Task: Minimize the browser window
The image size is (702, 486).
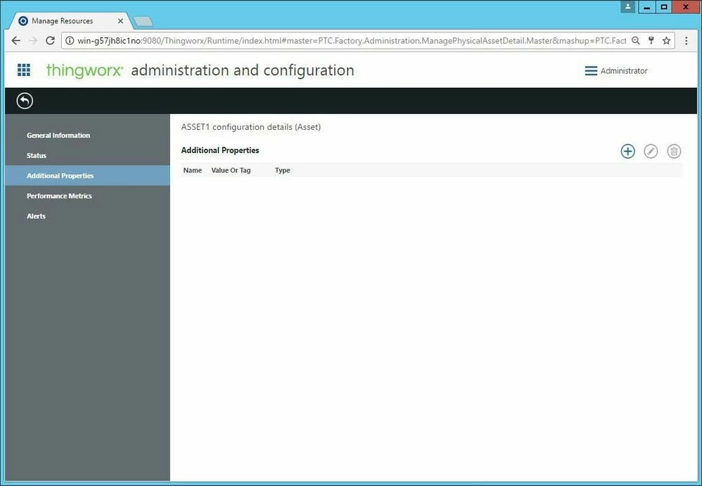Action: pyautogui.click(x=646, y=7)
